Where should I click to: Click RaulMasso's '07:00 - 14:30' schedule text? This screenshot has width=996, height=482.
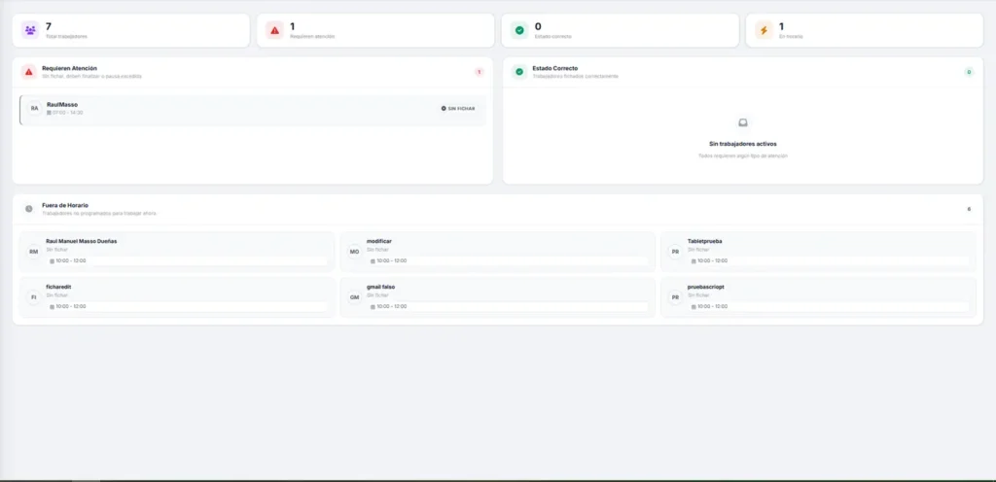67,113
